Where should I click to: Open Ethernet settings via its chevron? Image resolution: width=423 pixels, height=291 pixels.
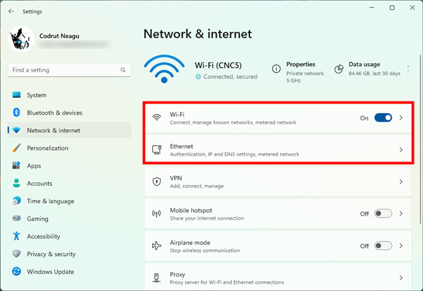click(x=401, y=150)
